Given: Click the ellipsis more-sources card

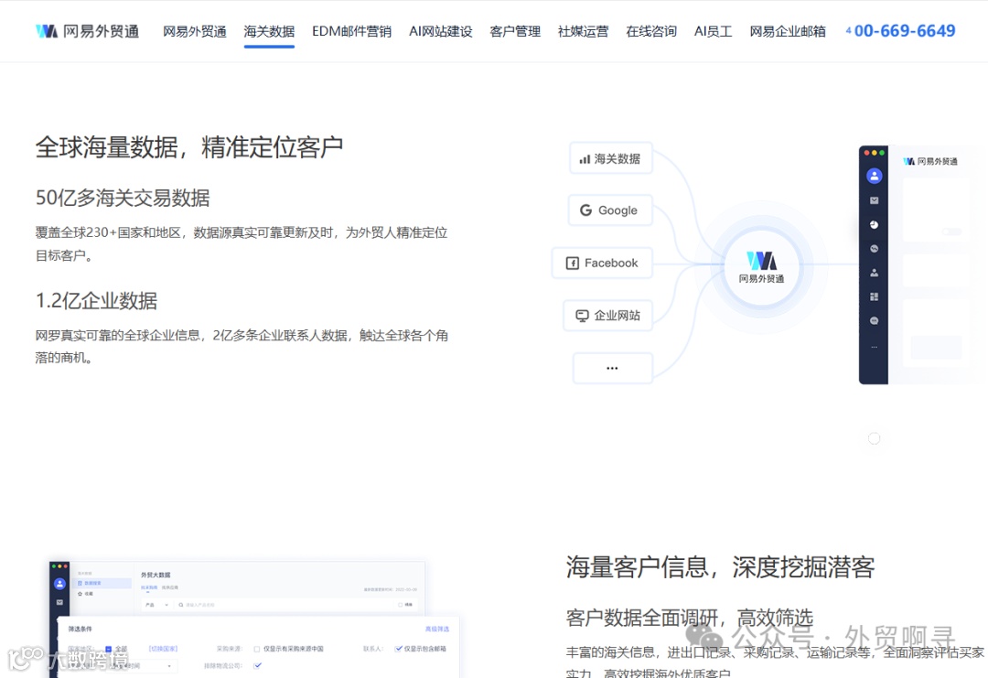Looking at the screenshot, I should coord(612,368).
